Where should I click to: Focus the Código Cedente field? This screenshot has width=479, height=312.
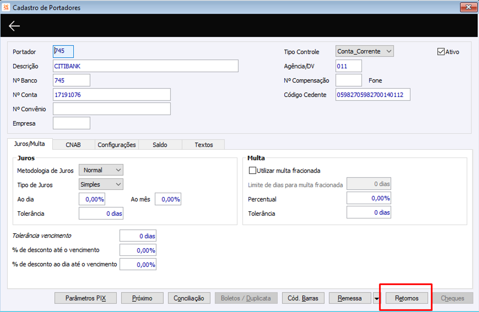(x=373, y=94)
